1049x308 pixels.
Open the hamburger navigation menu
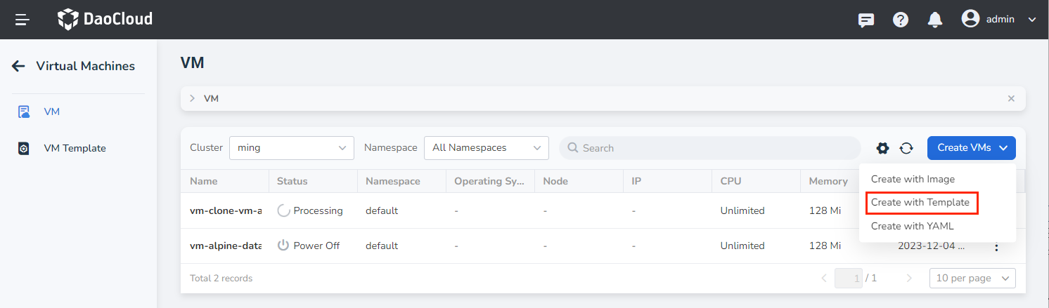click(22, 20)
